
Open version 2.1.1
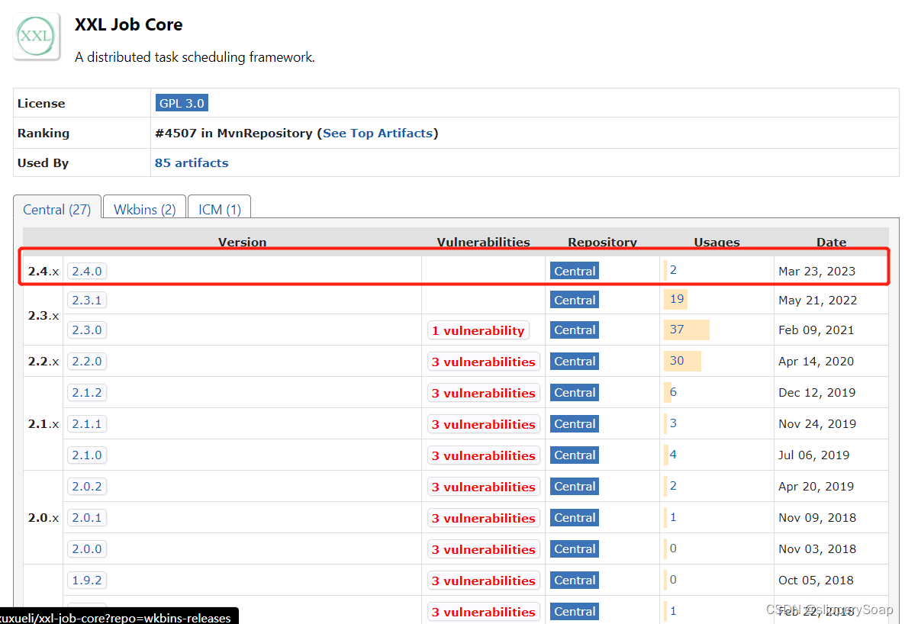(x=87, y=423)
